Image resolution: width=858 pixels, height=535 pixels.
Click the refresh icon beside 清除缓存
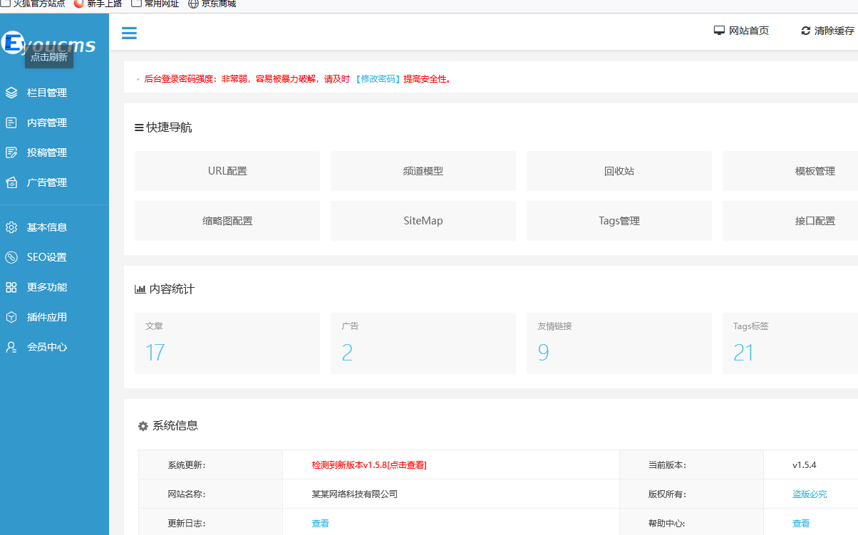[x=806, y=31]
